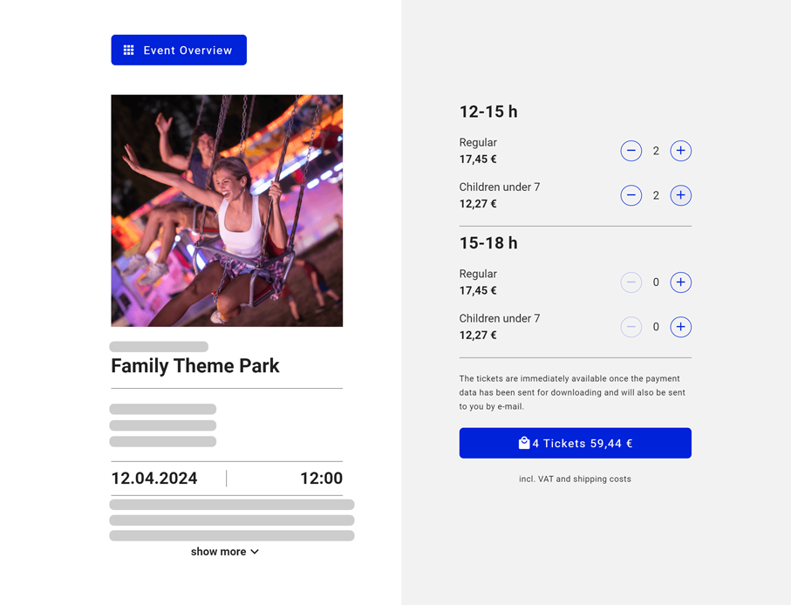The height and width of the screenshot is (605, 791).
Task: Click the chevron next to show more
Action: (253, 551)
